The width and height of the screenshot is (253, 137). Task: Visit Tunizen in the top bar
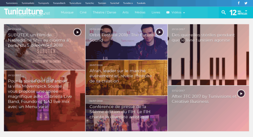pyautogui.click(x=102, y=3)
